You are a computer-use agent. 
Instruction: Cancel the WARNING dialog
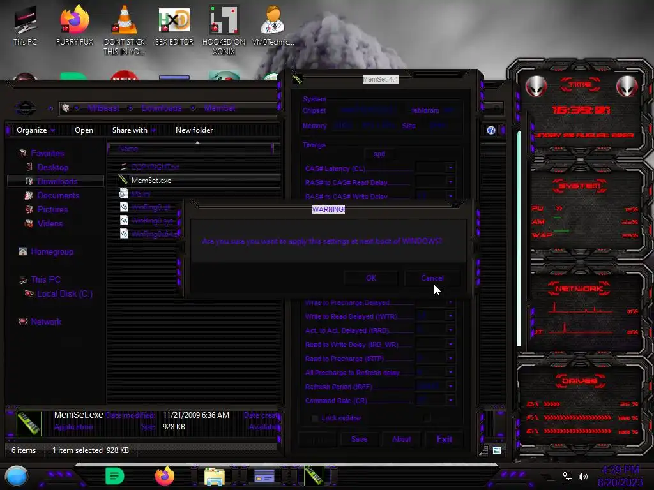coord(432,278)
